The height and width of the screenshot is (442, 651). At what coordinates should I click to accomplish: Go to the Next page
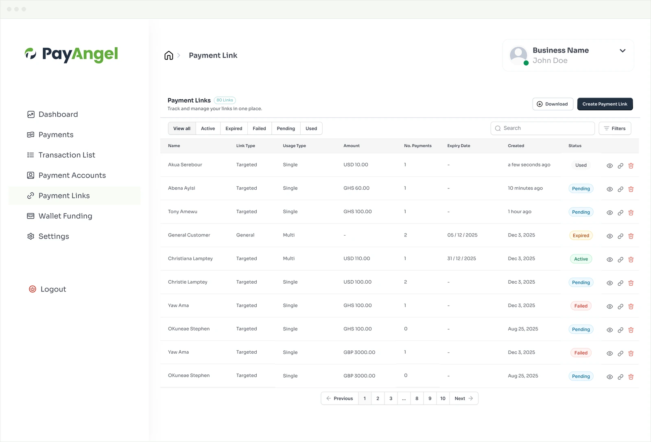coord(464,398)
